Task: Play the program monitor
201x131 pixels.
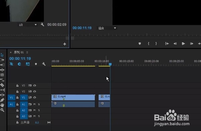Action: (183, 44)
